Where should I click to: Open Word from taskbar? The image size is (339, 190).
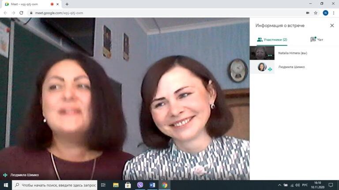click(x=152, y=185)
